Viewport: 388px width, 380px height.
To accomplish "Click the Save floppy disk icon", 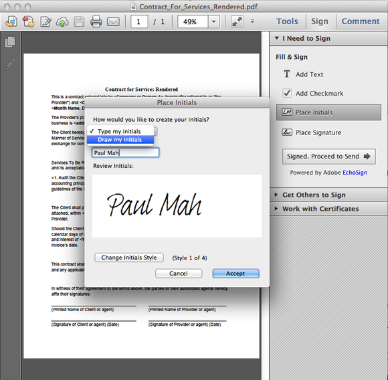I will point(79,22).
